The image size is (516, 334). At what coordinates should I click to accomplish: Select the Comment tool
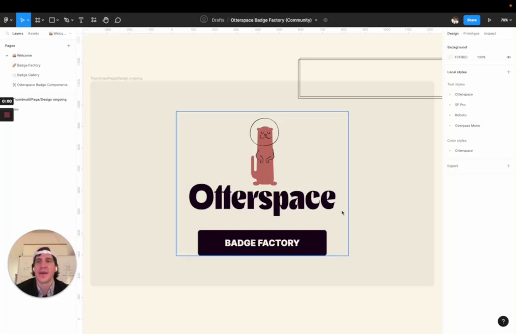[x=118, y=20]
